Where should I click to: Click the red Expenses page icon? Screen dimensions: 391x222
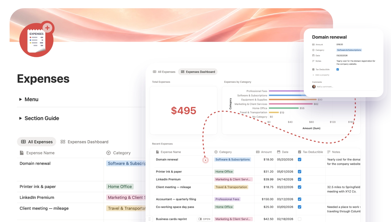[x=37, y=39]
